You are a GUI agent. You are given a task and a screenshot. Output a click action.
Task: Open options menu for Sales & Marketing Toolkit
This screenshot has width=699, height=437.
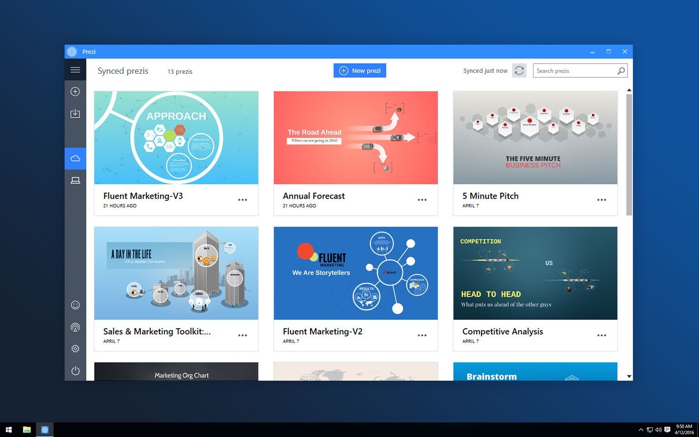click(x=243, y=335)
